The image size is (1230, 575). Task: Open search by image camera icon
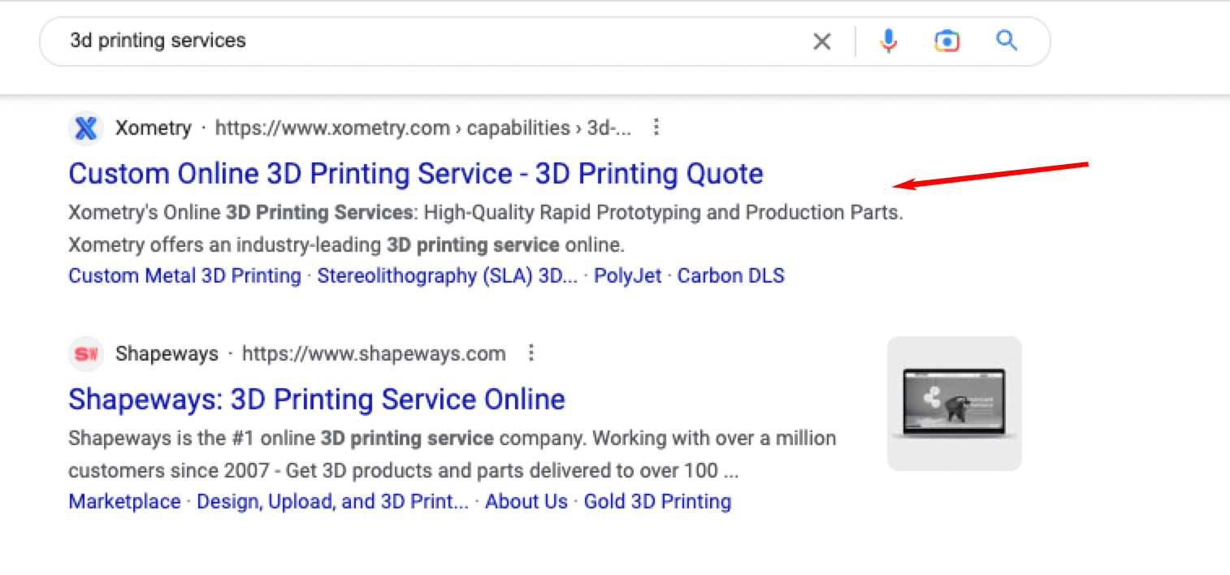click(x=946, y=41)
